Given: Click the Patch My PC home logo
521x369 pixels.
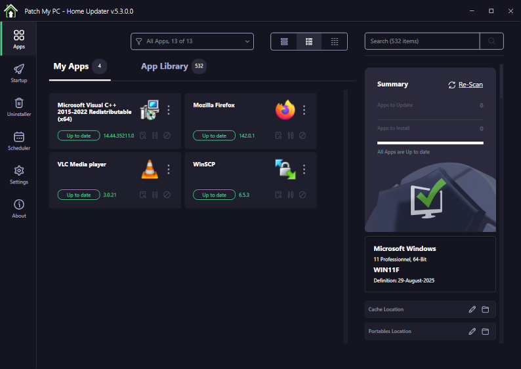Looking at the screenshot, I should (10, 11).
